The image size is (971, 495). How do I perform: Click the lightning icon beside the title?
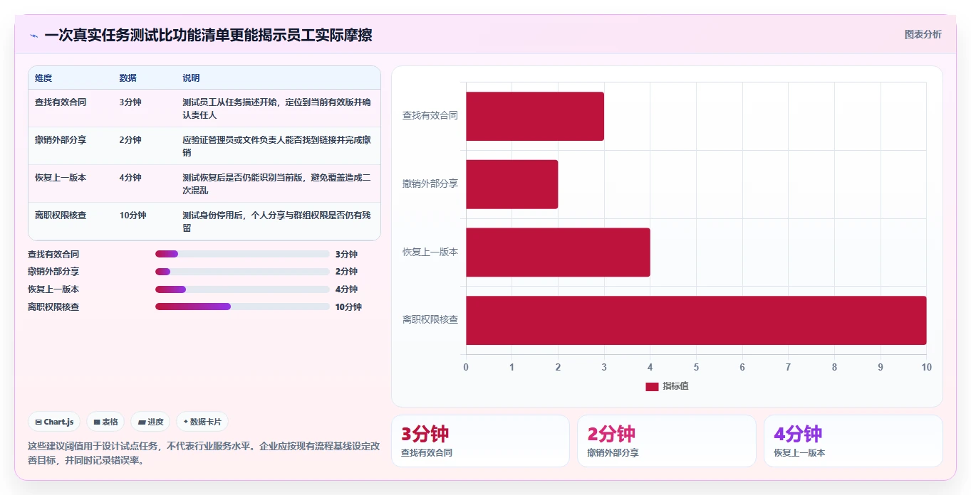pos(33,36)
